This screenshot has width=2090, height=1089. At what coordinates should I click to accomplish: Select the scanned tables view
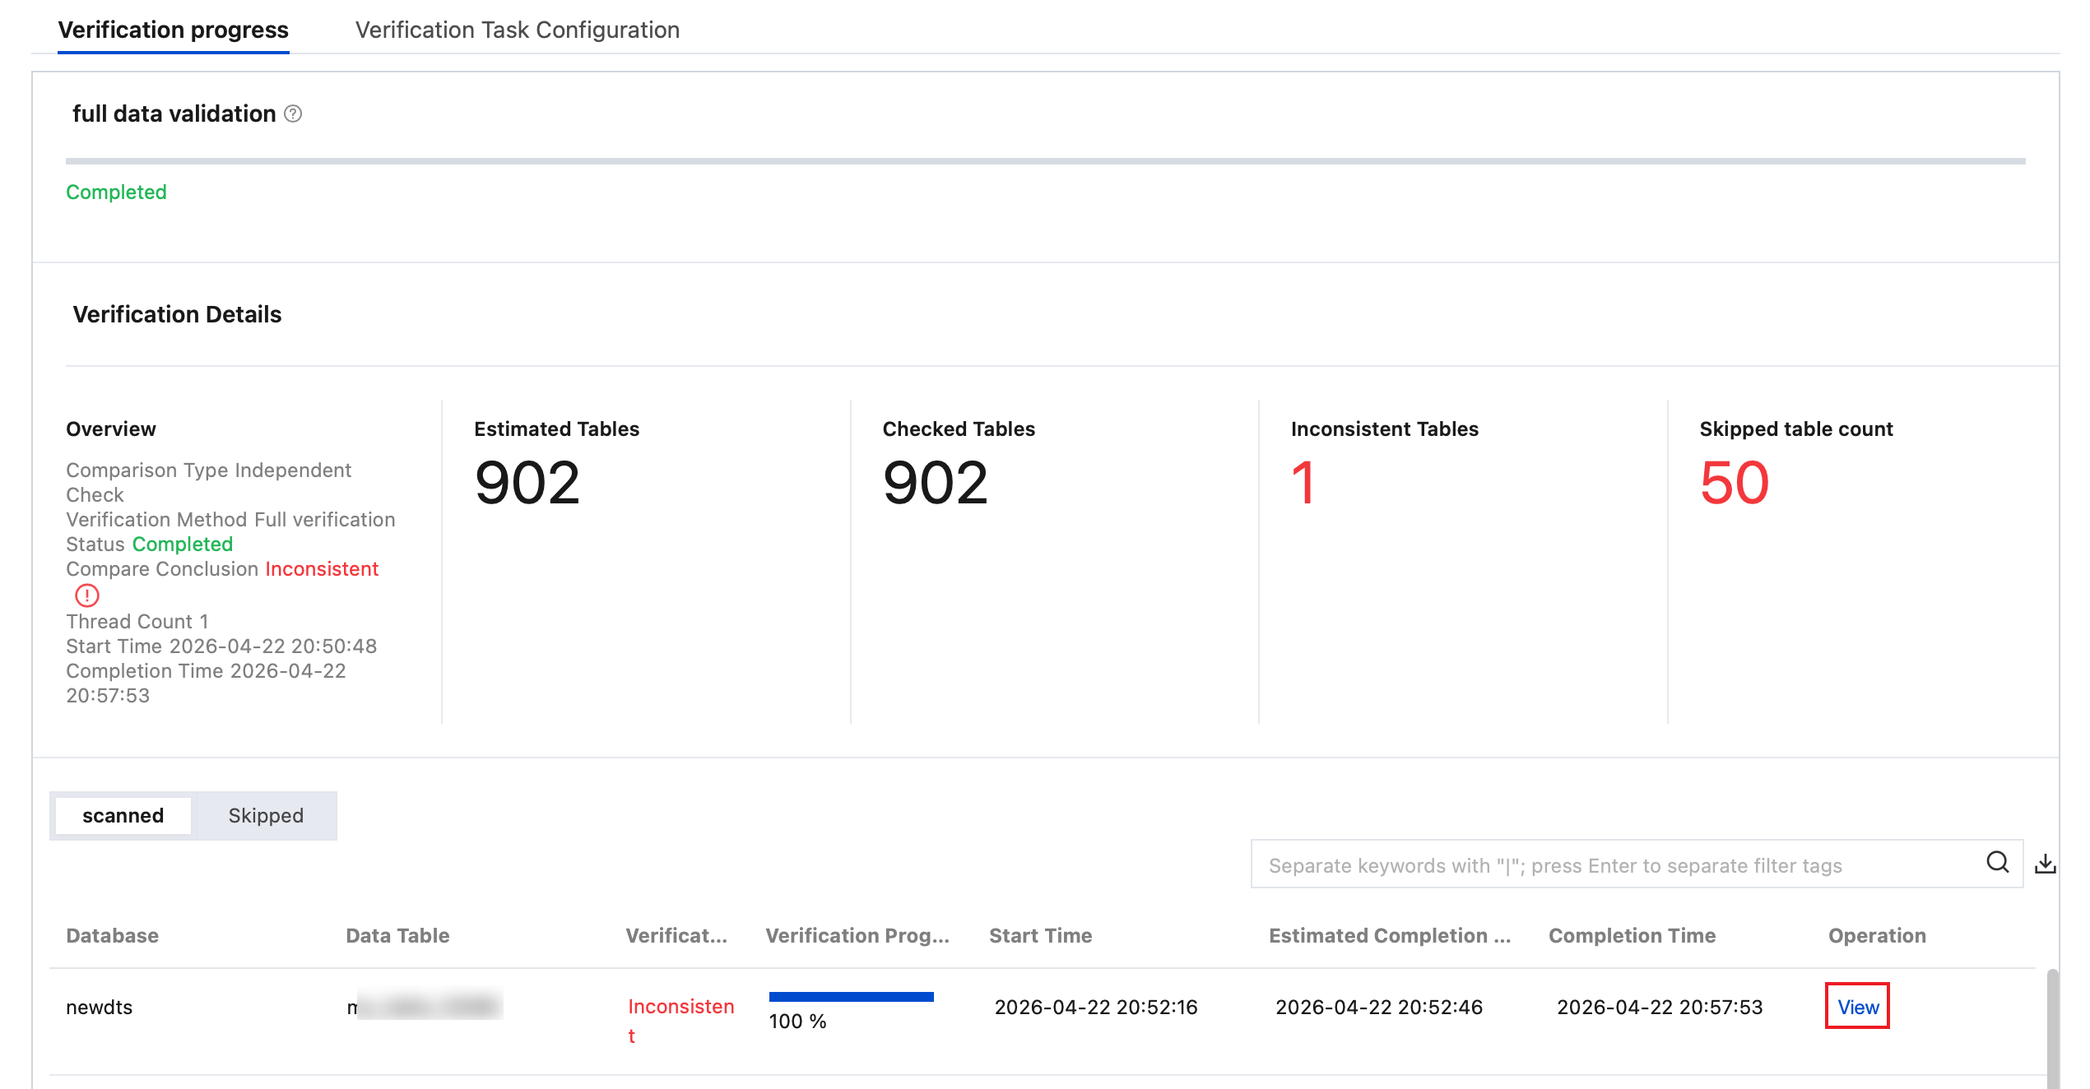pyautogui.click(x=123, y=816)
